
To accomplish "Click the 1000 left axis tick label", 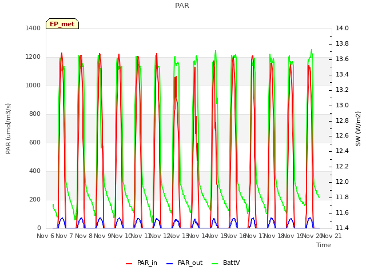I will coord(33,85).
